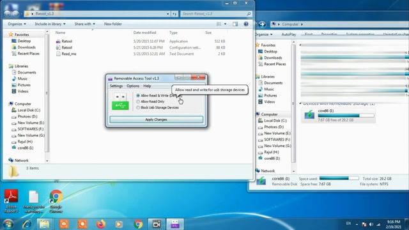The image size is (409, 230).
Task: Click forward arrow in Computer window
Action: 262,24
